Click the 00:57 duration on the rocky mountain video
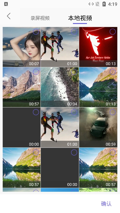The width and height of the screenshot is (120, 213). pos(34,104)
